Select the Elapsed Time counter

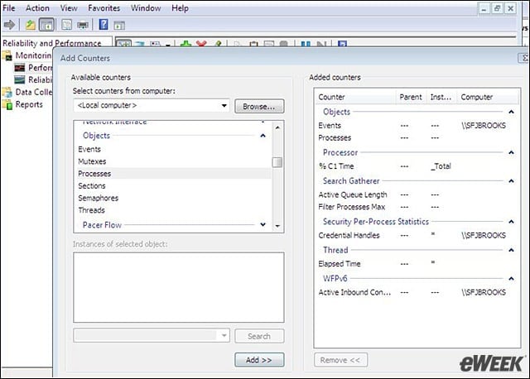(x=417, y=264)
